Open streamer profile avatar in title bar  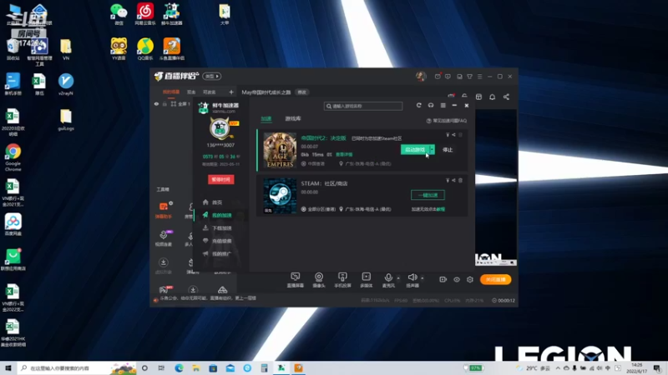point(421,76)
